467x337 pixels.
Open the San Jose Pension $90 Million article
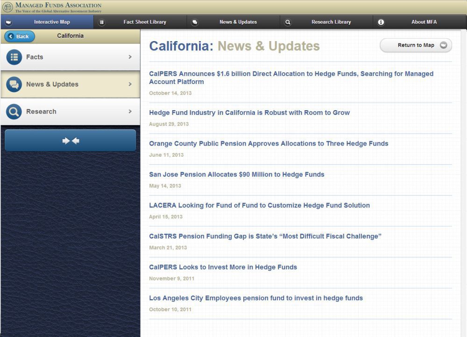(236, 175)
